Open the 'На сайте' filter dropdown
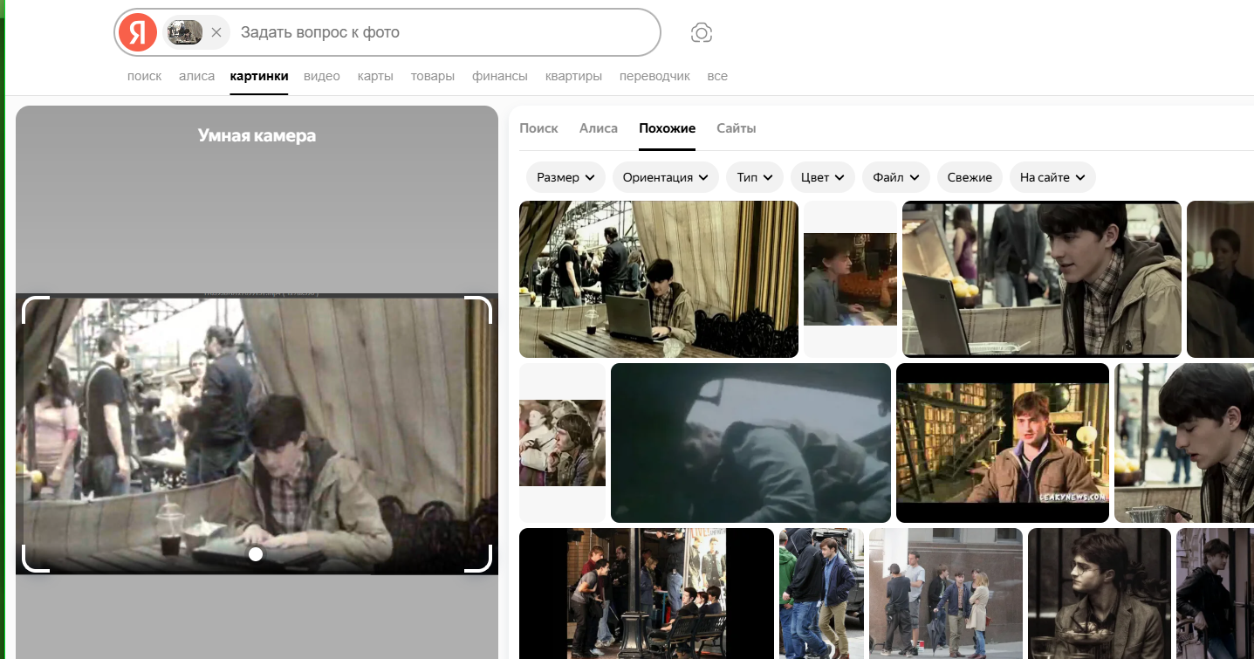The width and height of the screenshot is (1254, 659). click(1052, 177)
